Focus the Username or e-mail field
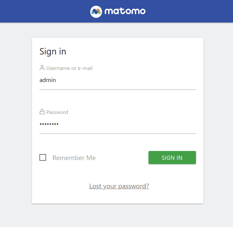Image resolution: width=233 pixels, height=227 pixels. pos(118,80)
